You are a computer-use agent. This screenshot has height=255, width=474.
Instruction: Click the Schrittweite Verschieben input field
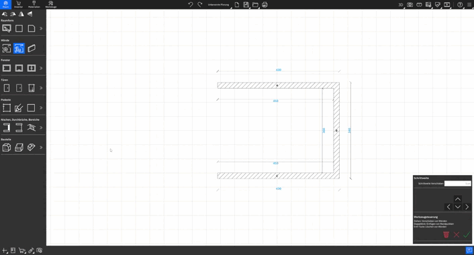pos(458,183)
